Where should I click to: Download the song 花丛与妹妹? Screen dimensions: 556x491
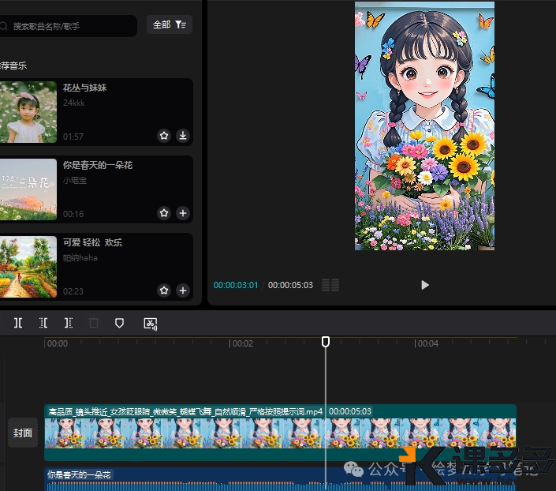point(183,136)
